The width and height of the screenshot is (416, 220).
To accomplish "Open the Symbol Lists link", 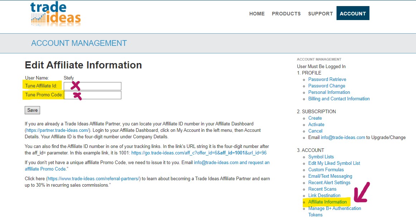I will (x=321, y=157).
